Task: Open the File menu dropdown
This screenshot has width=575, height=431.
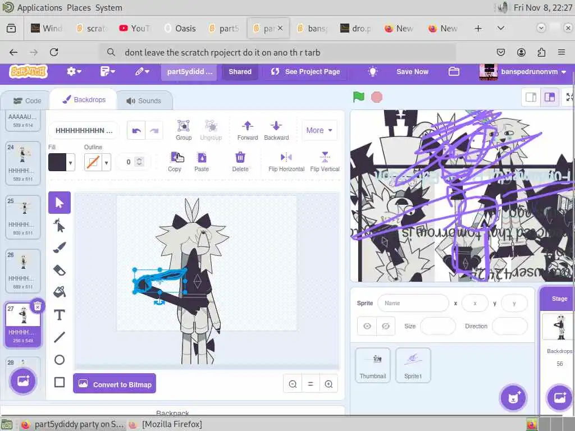Action: pyautogui.click(x=107, y=71)
